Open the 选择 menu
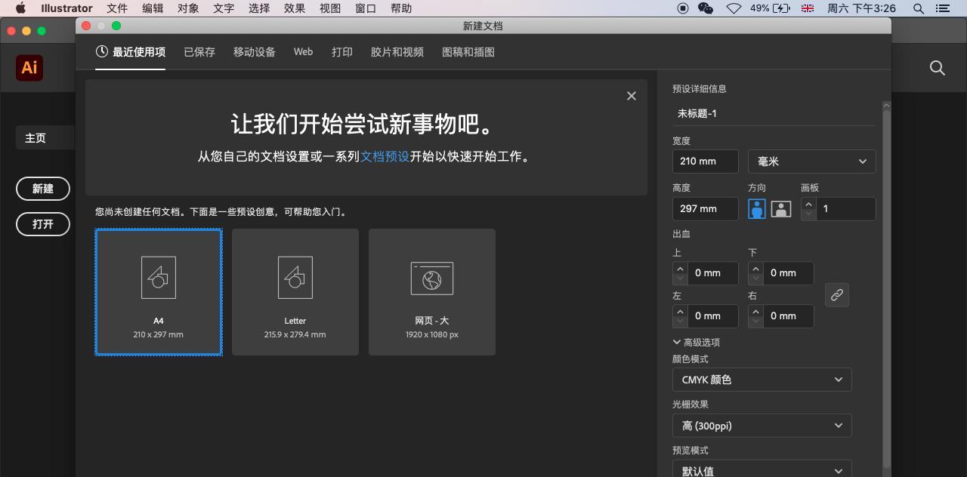The image size is (967, 477). pyautogui.click(x=259, y=8)
